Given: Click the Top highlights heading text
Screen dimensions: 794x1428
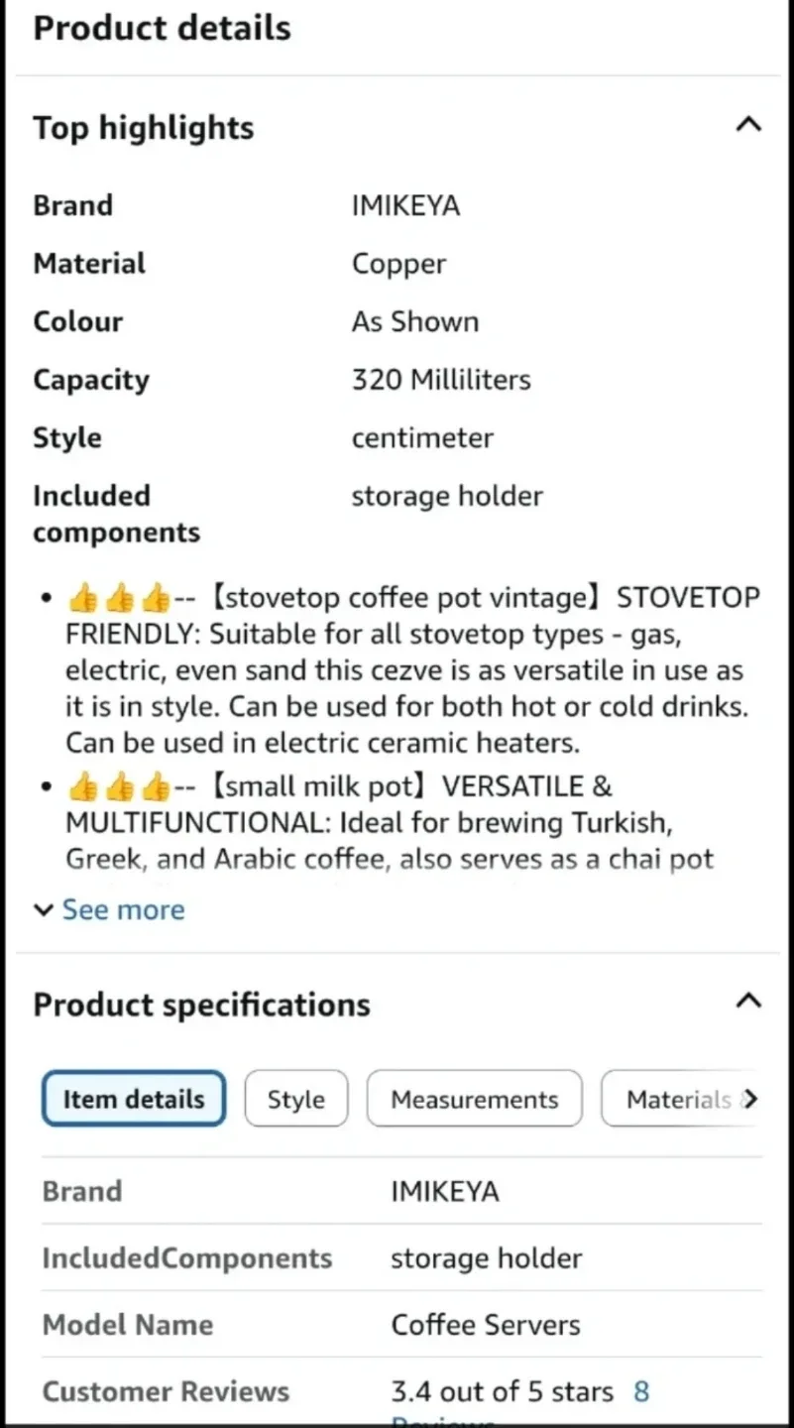Looking at the screenshot, I should (143, 127).
